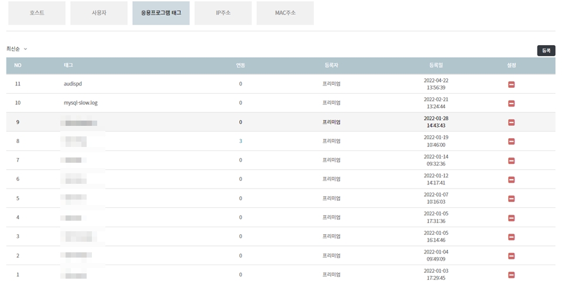Remove tag number 9 using minus icon
Image resolution: width=562 pixels, height=281 pixels.
pyautogui.click(x=511, y=122)
